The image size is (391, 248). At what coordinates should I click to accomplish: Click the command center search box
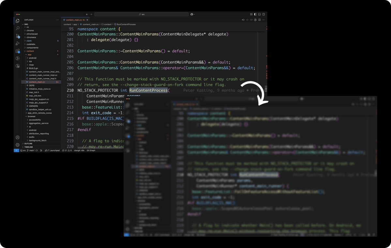point(142,14)
